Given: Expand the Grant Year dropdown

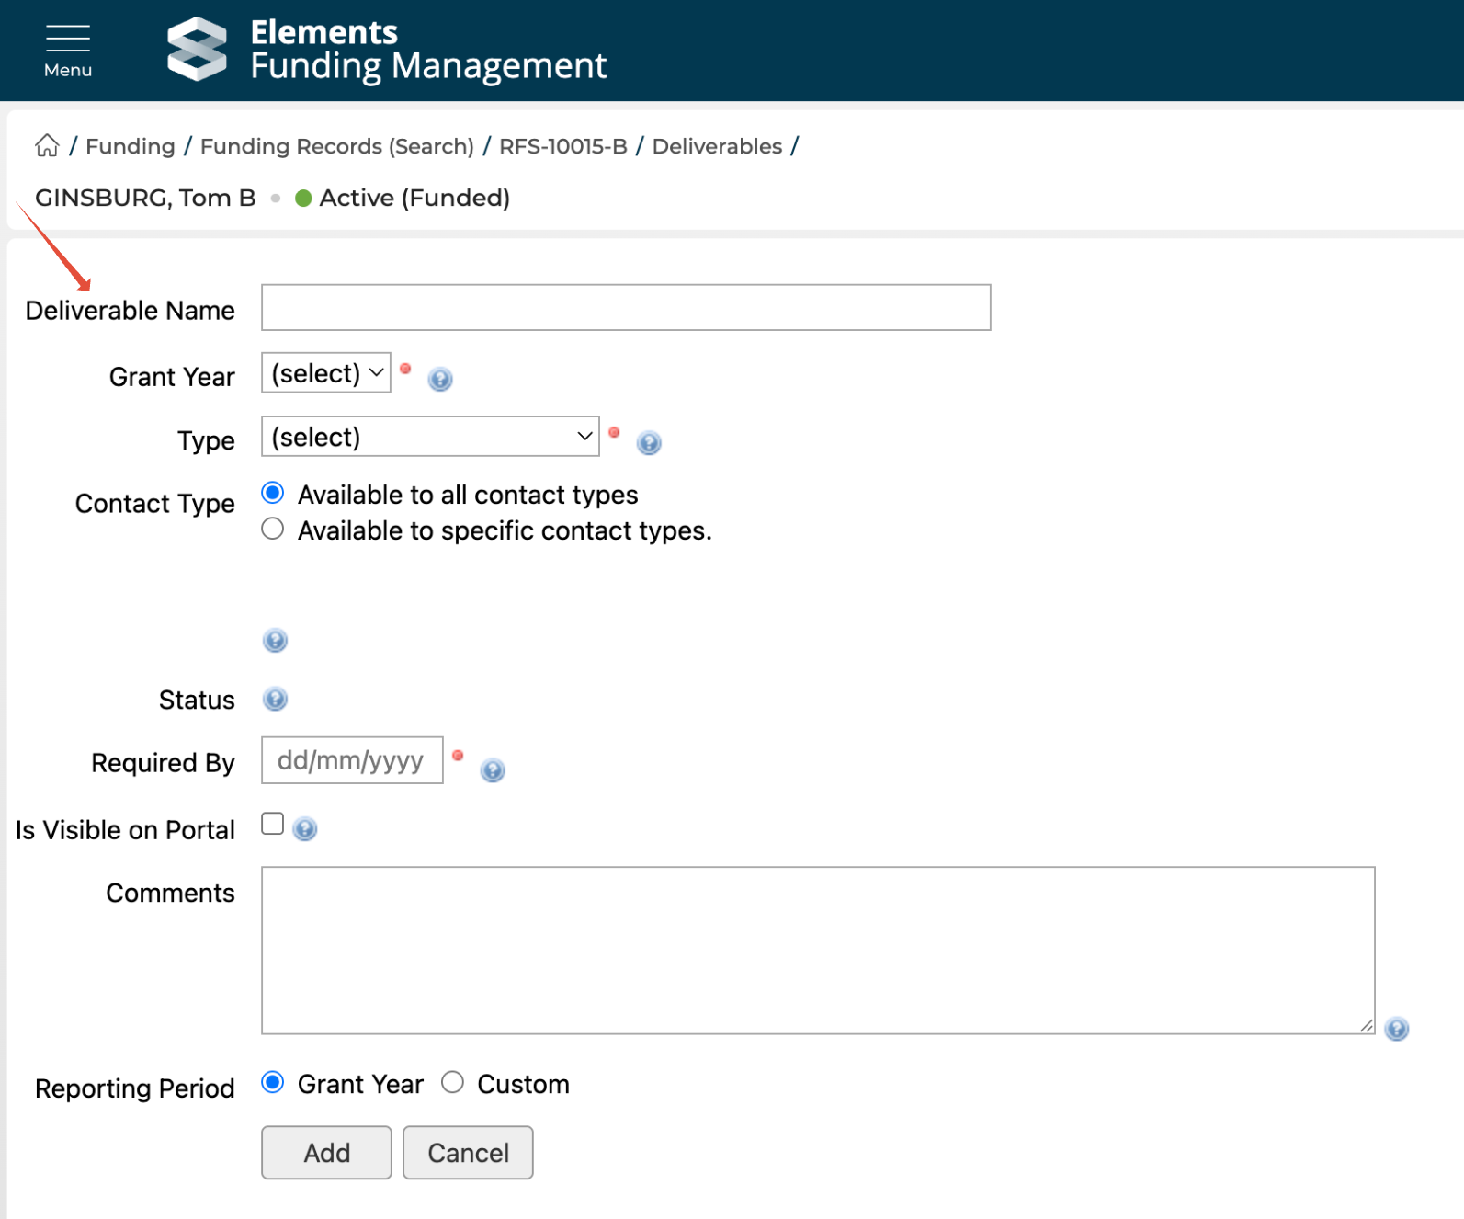Looking at the screenshot, I should click(326, 373).
